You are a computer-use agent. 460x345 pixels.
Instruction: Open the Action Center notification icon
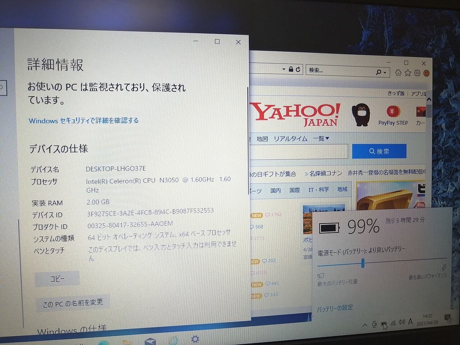point(448,318)
